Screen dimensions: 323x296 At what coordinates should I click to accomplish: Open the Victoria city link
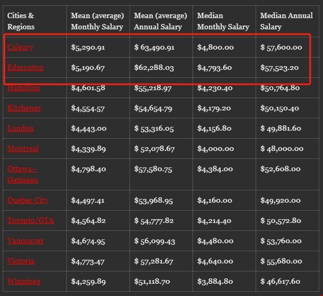click(21, 261)
